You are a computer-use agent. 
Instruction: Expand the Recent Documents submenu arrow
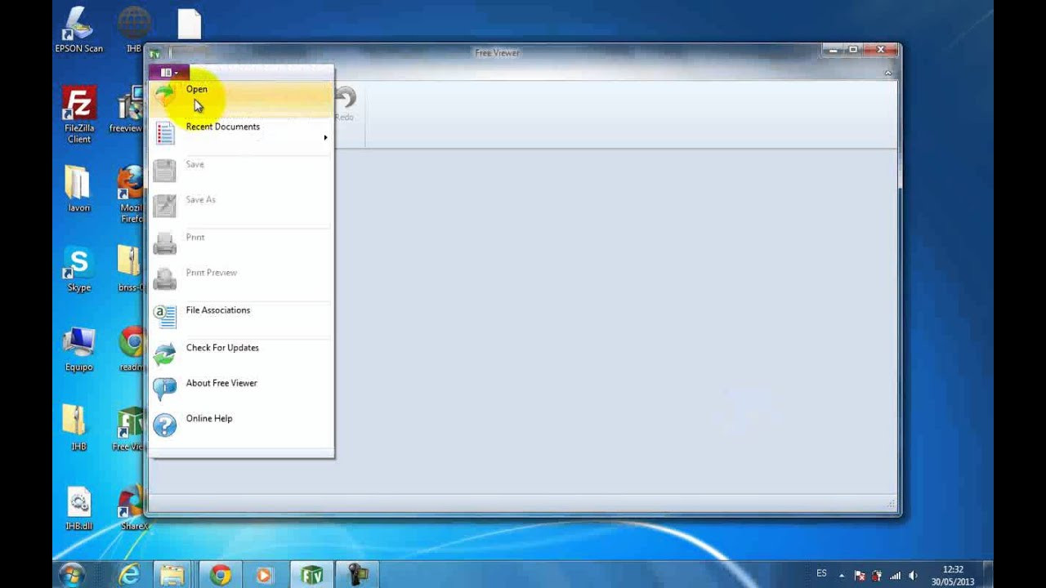(324, 137)
